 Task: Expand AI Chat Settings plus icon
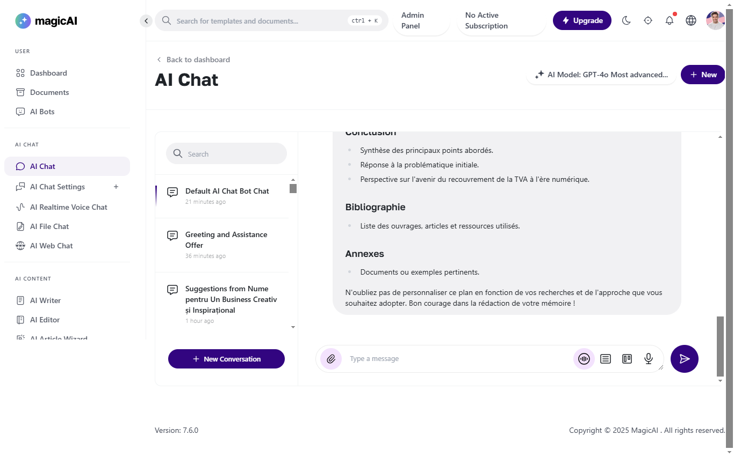(x=116, y=187)
